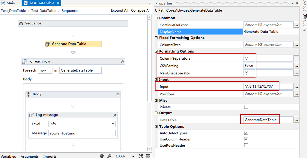Collapse the Log message activity

115,115
